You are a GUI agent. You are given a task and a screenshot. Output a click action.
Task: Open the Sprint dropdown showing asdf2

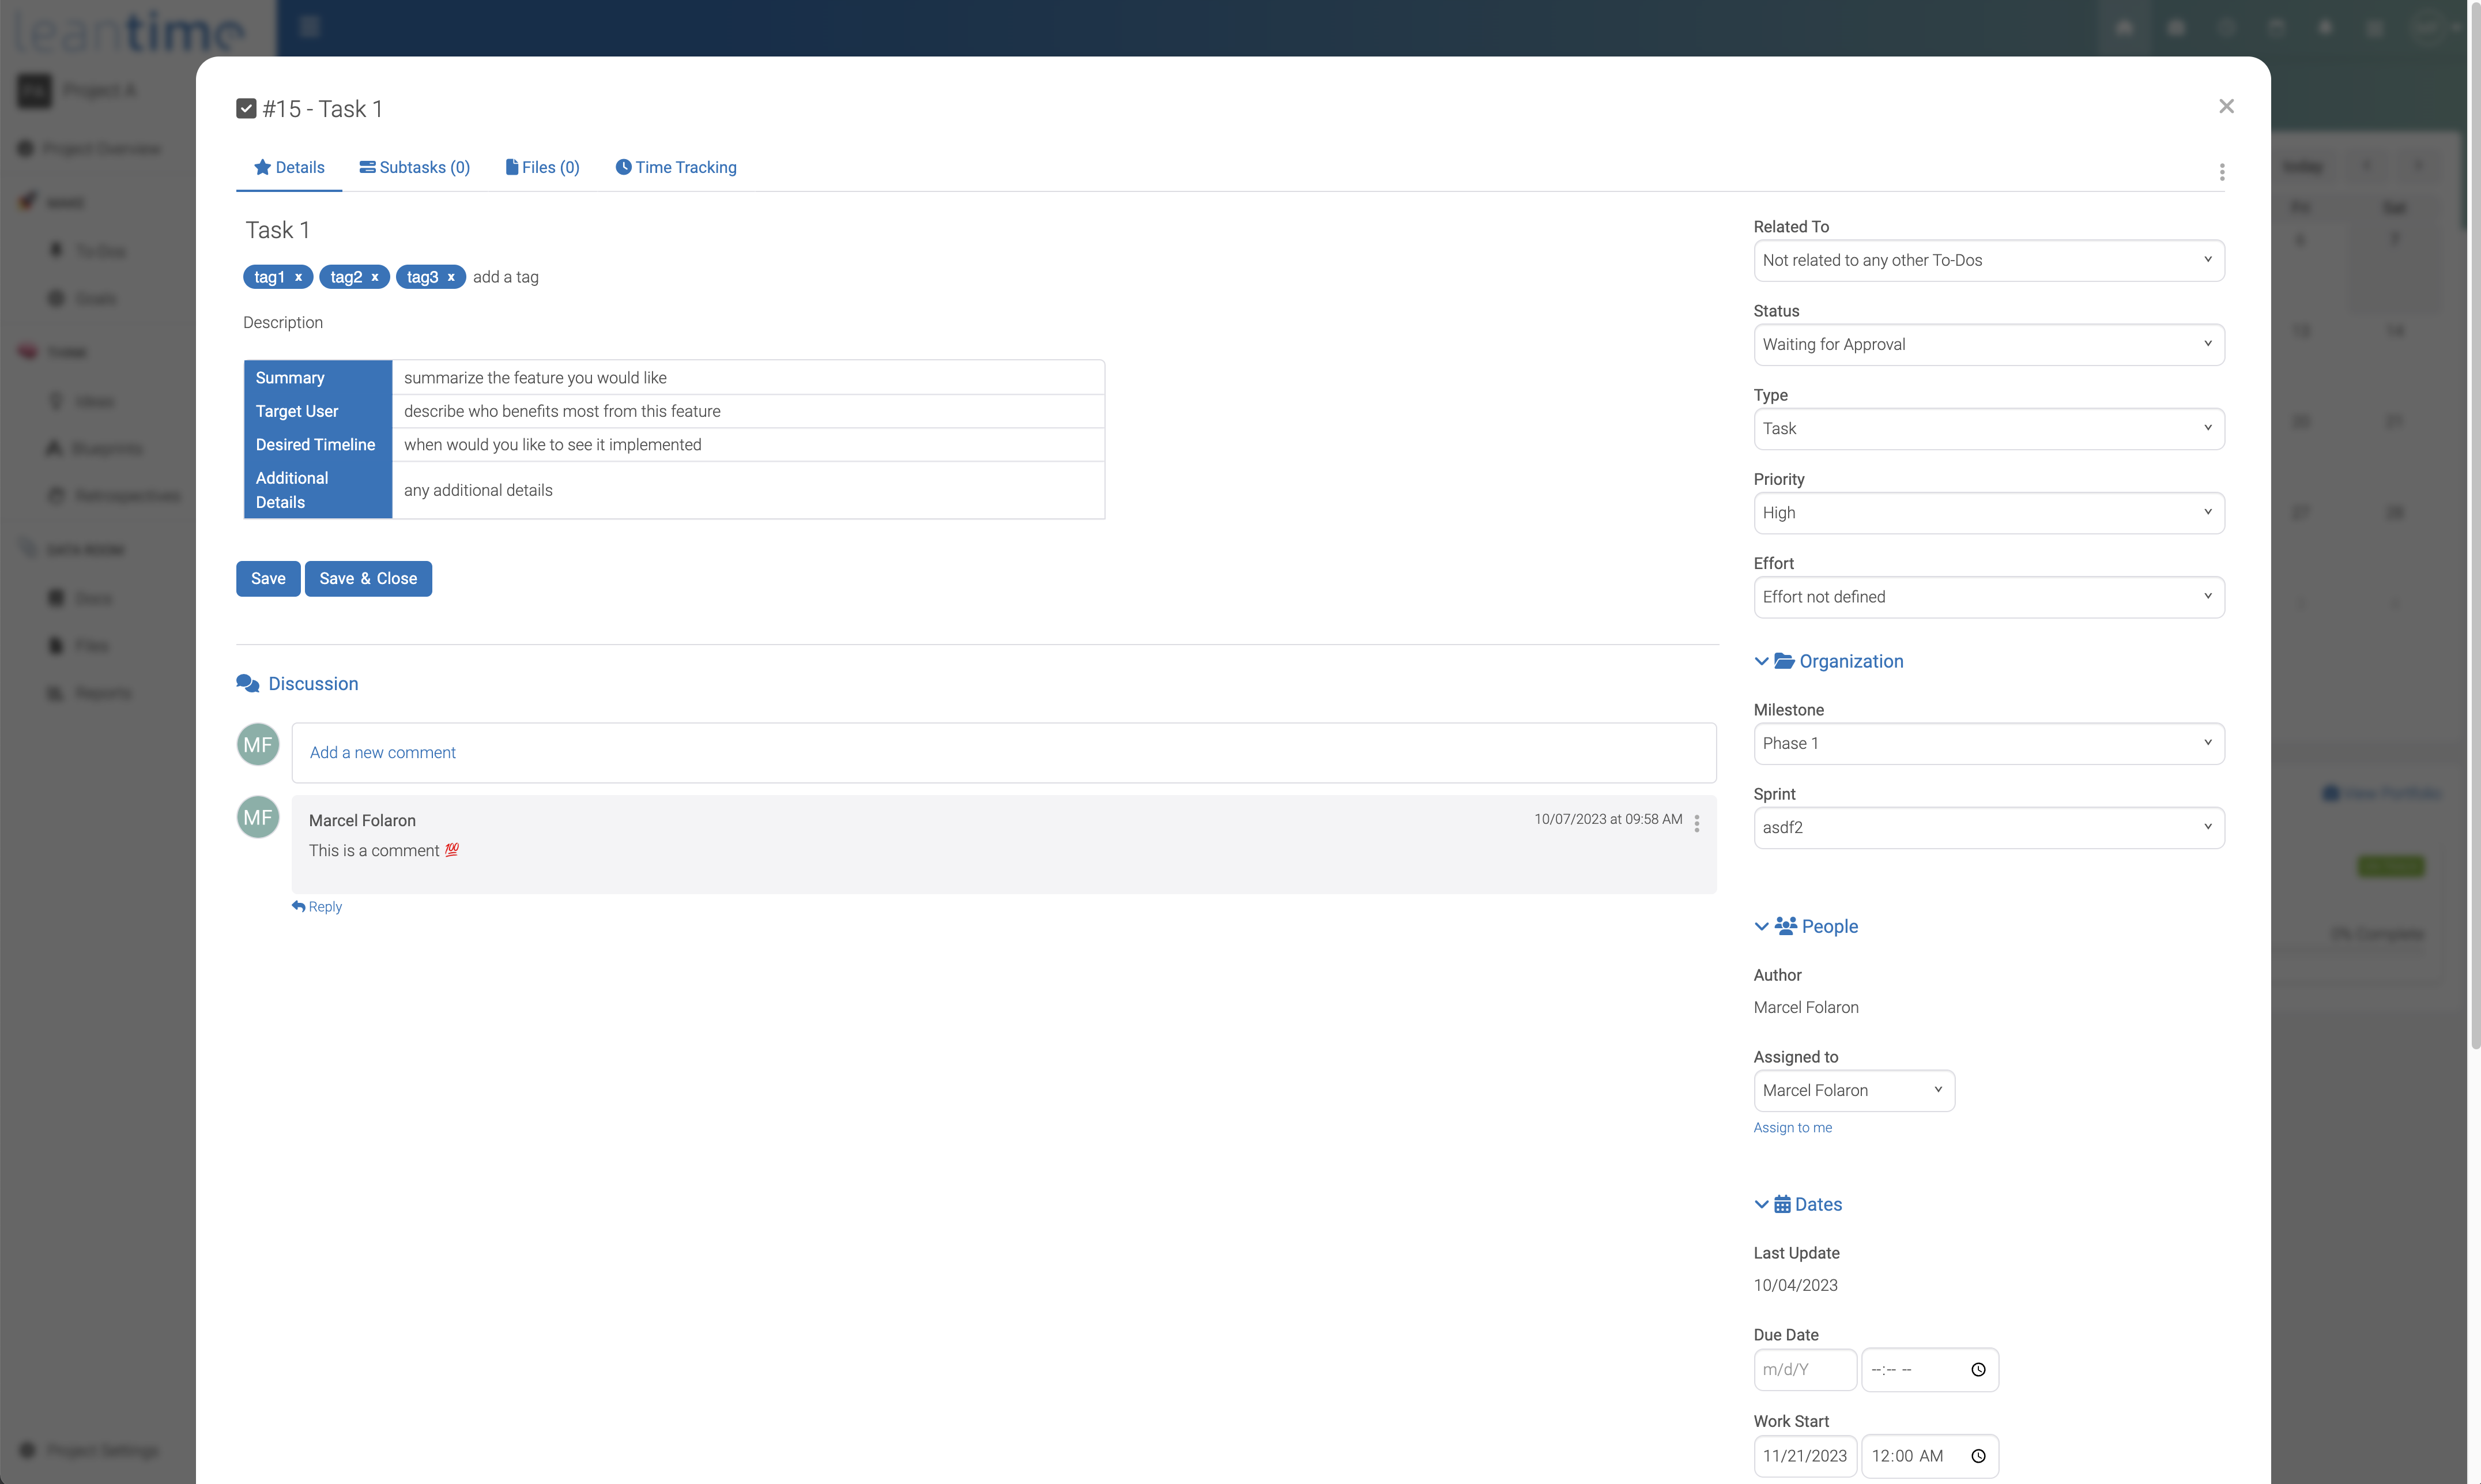(1988, 828)
